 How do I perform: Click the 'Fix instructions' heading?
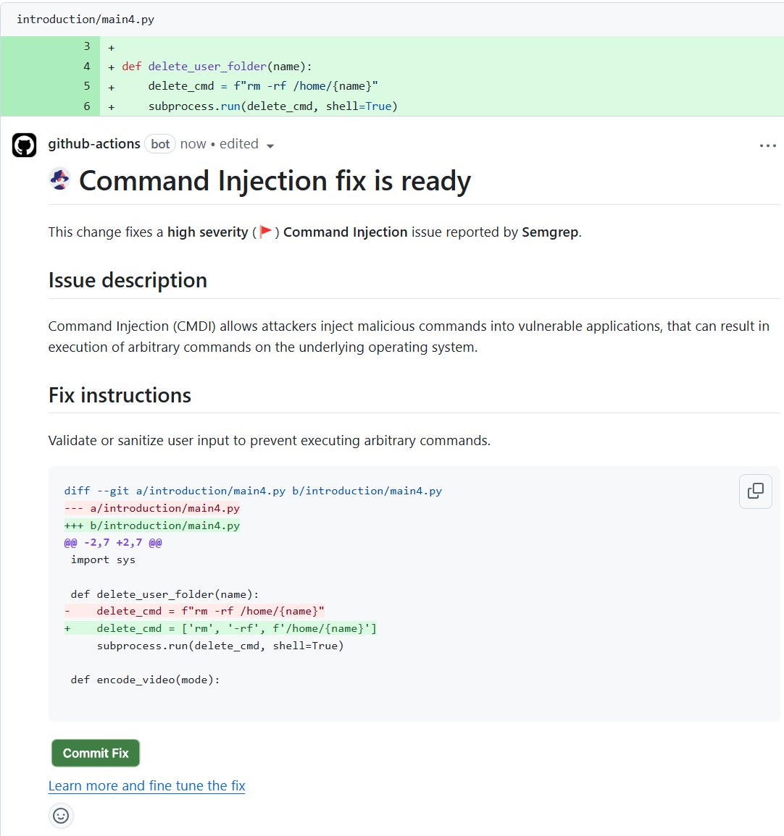pyautogui.click(x=120, y=395)
